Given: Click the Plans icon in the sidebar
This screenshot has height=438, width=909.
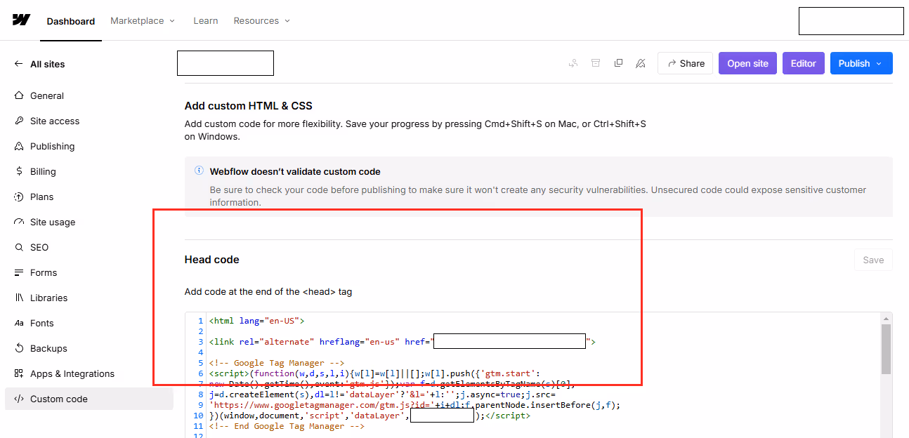Looking at the screenshot, I should click(x=19, y=197).
